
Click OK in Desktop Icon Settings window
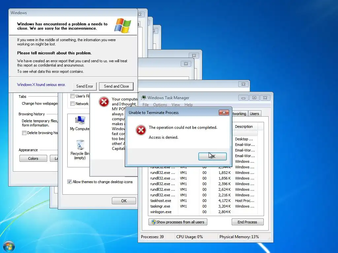pos(124,201)
